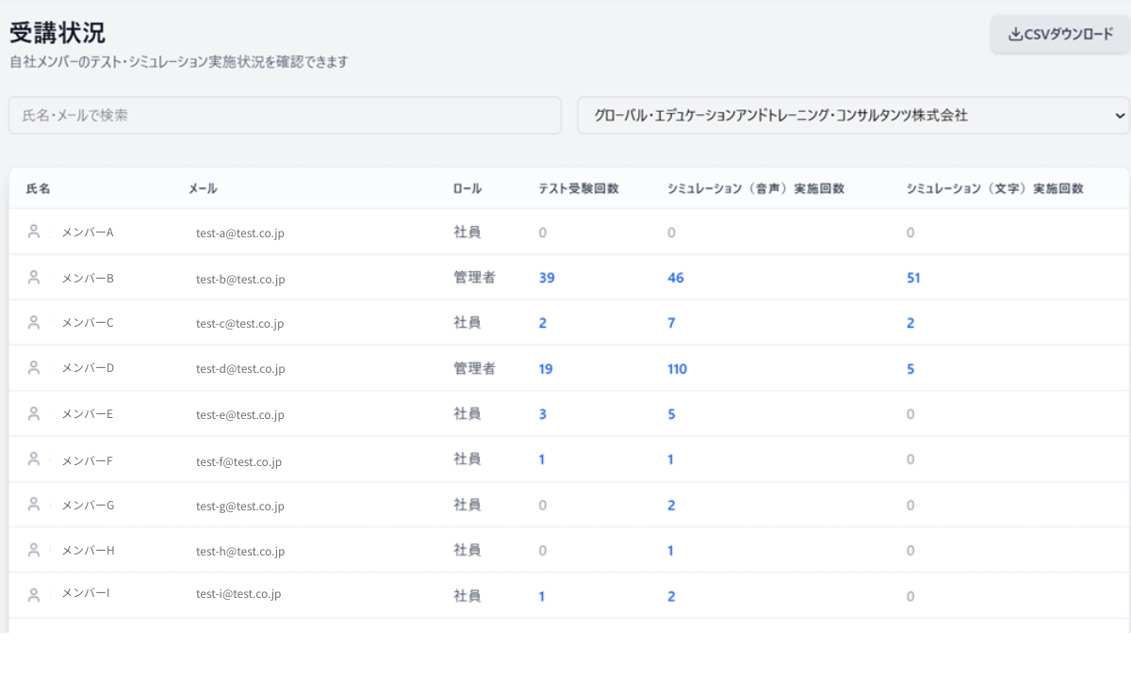Open メンバーG's voice simulation count 2
This screenshot has height=692, width=1131.
coord(671,506)
